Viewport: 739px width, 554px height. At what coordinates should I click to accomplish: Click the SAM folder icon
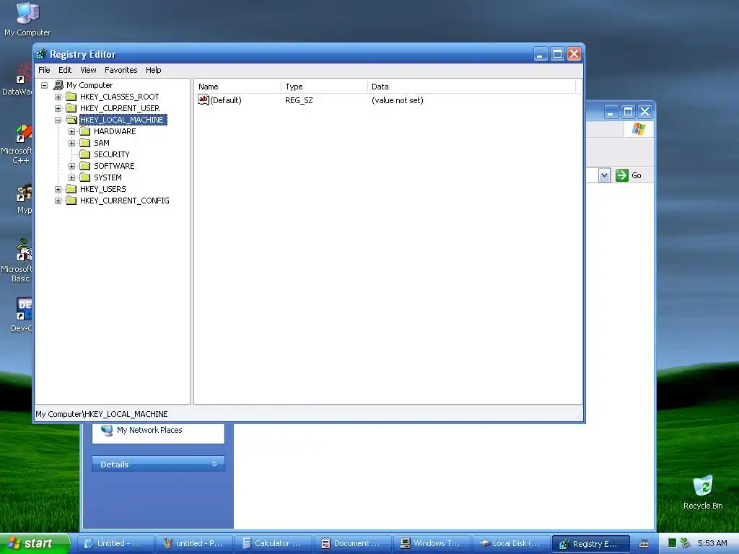[85, 143]
